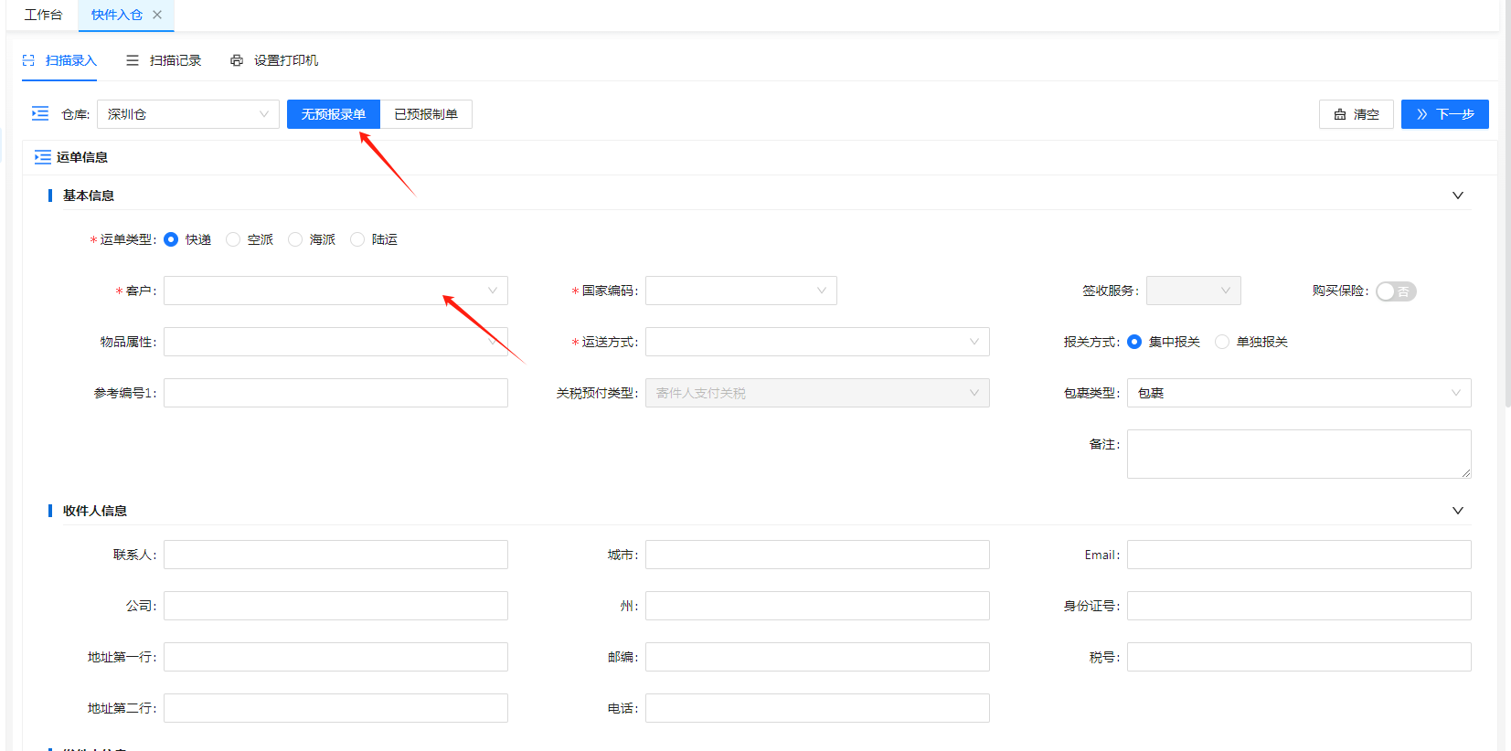Switch to the 已预报制单 tab
Screen dimensions: 1511x751
click(425, 114)
